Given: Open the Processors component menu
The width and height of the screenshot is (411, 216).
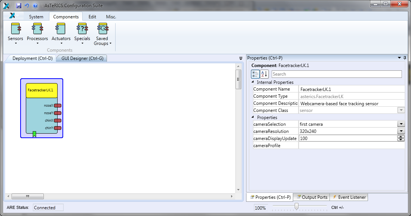Looking at the screenshot, I should click(x=37, y=34).
